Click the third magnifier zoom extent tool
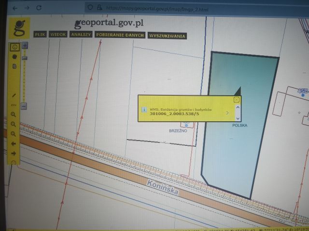The width and height of the screenshot is (309, 231). [14, 134]
